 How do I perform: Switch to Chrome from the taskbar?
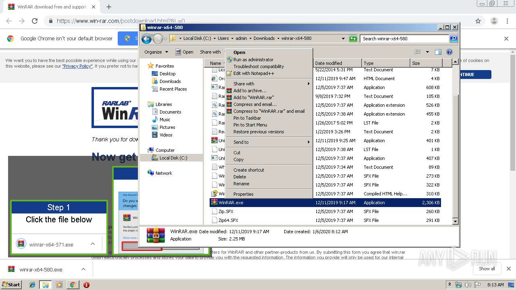(x=73, y=285)
